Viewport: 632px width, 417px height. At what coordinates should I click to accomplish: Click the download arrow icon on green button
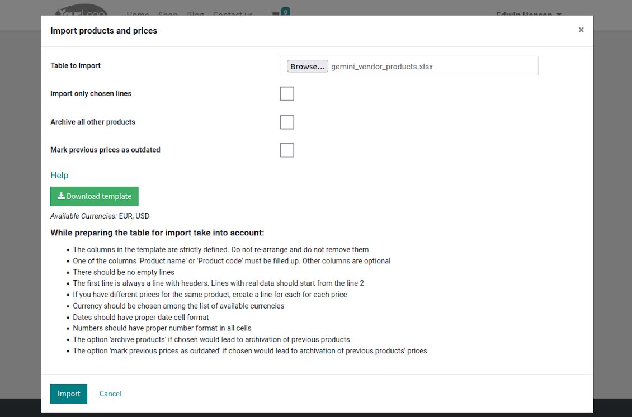[62, 196]
